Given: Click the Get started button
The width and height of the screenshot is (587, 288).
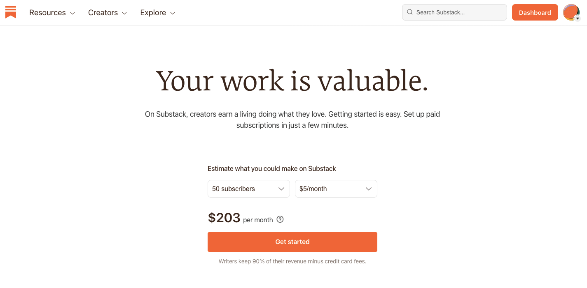Looking at the screenshot, I should tap(292, 242).
